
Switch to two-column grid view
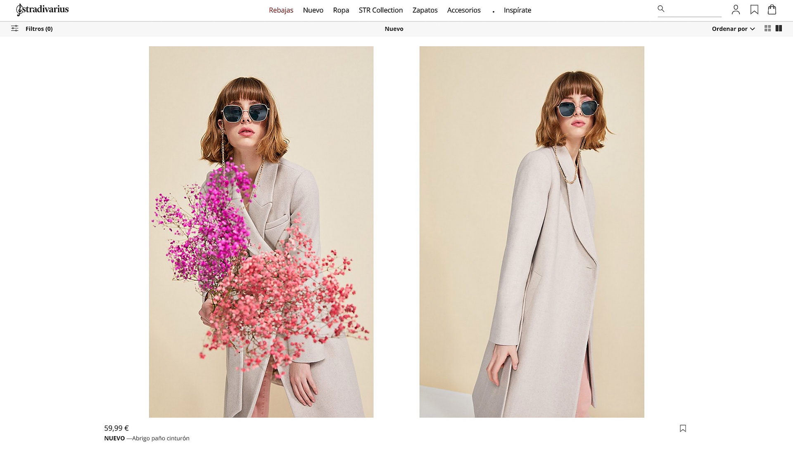coord(779,28)
